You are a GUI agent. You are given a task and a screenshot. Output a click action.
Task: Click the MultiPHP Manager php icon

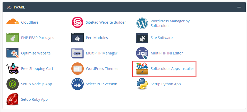pos(77,53)
